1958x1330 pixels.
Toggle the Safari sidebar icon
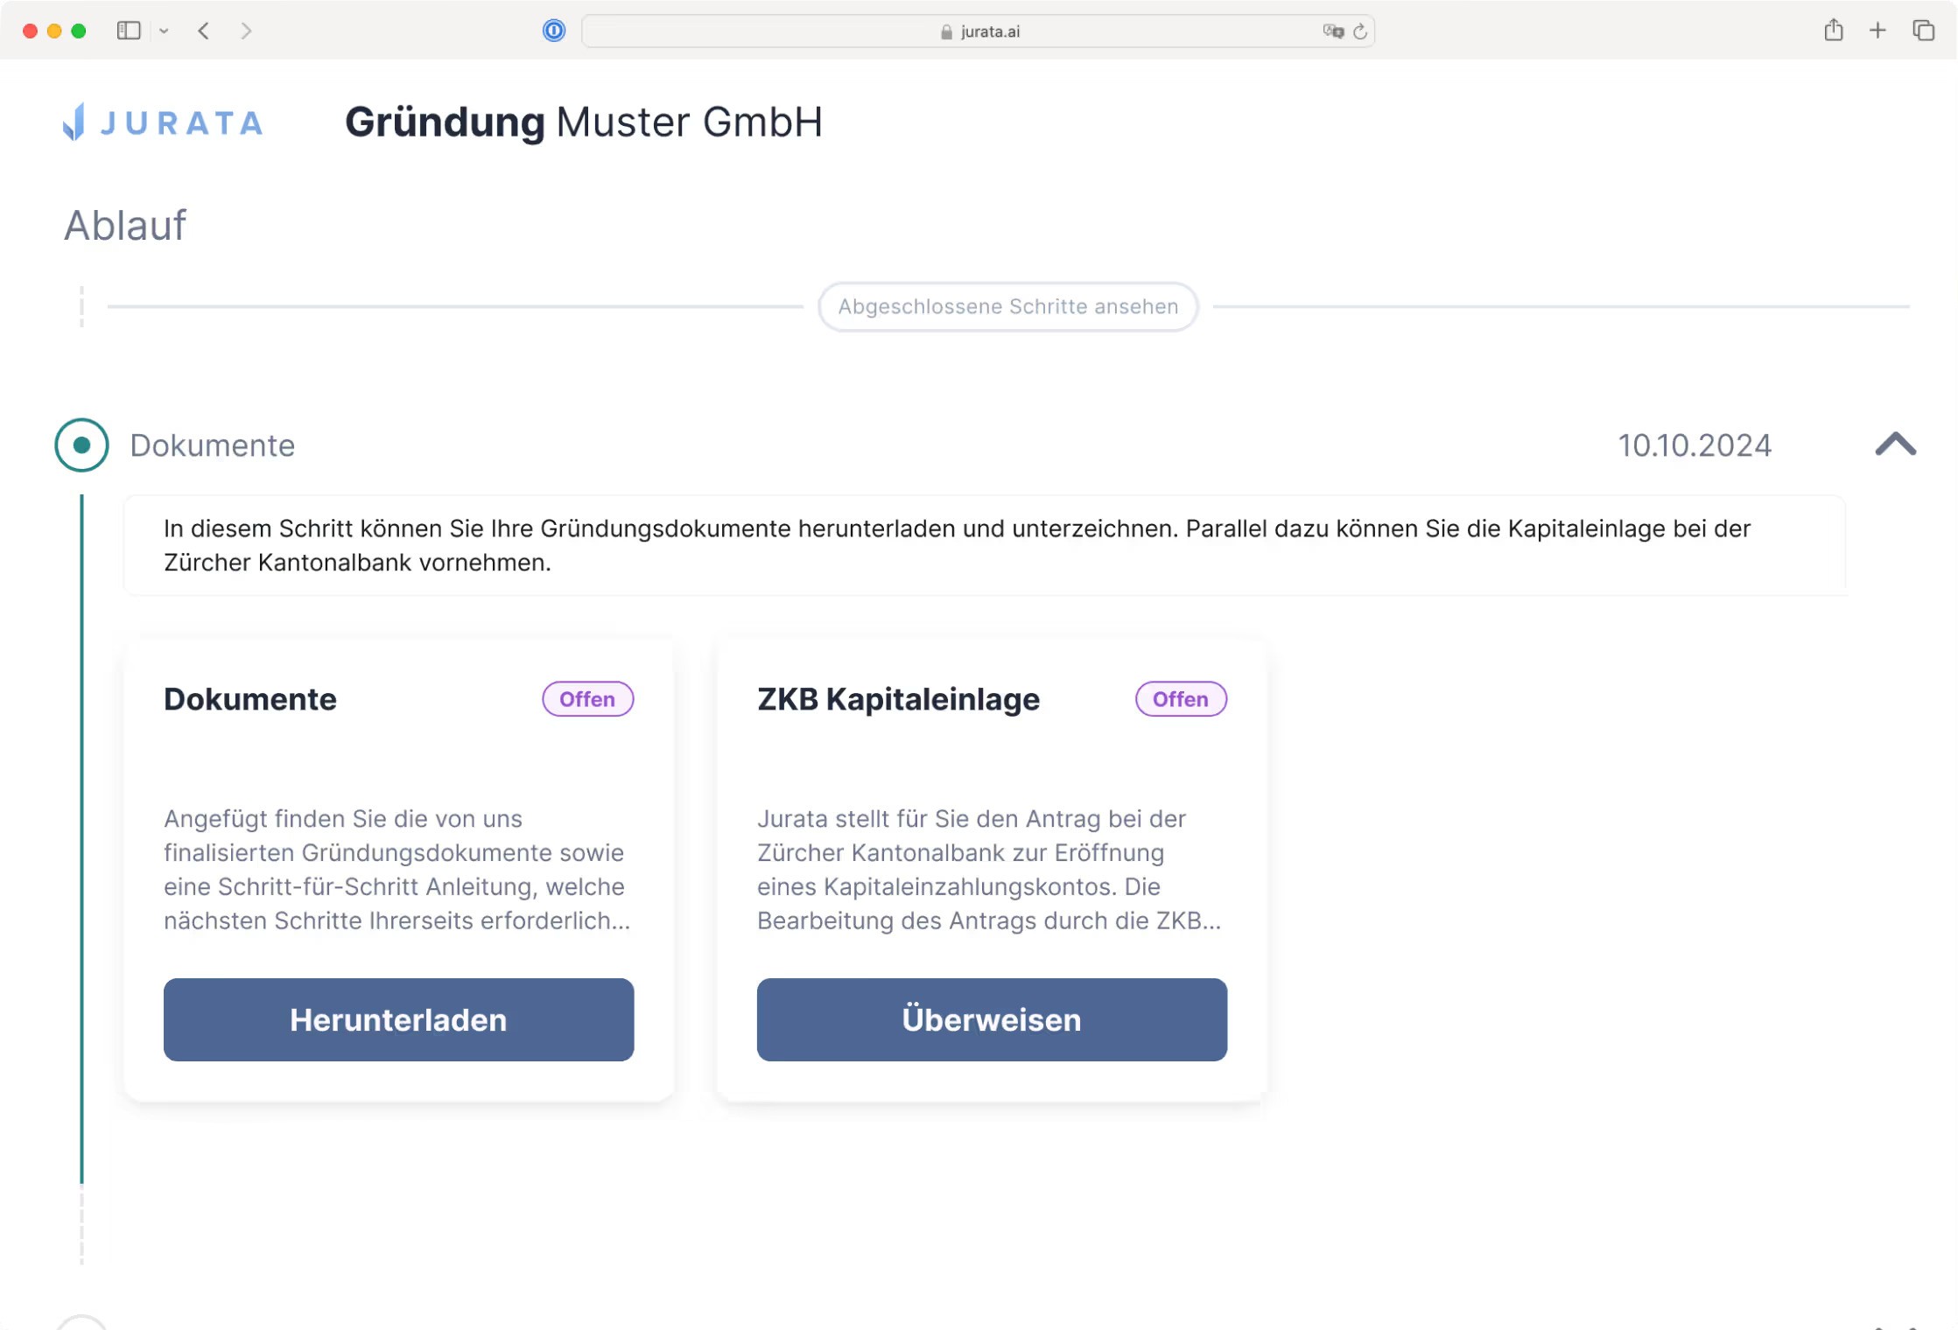(129, 31)
